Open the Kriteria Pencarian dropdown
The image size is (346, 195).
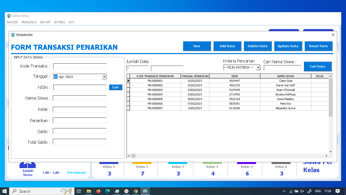tap(258, 67)
